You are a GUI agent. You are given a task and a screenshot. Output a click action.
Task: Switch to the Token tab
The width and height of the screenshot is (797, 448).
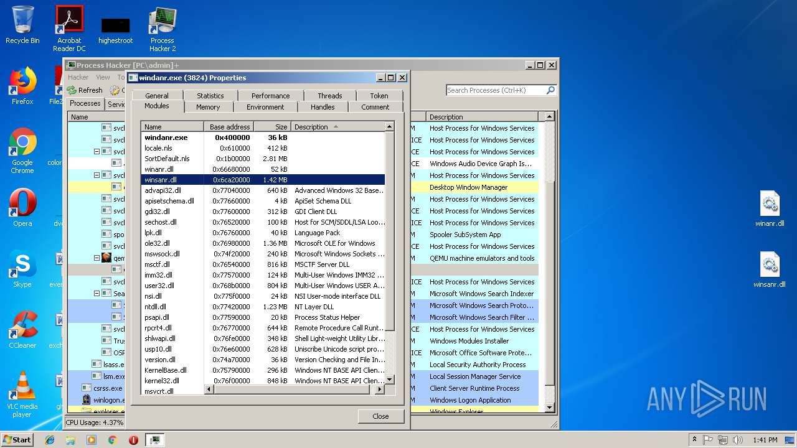click(379, 96)
